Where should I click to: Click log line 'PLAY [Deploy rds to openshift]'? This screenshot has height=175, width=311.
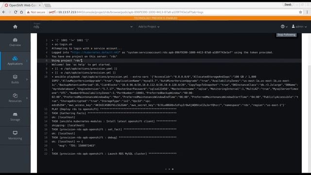[x=114, y=109]
